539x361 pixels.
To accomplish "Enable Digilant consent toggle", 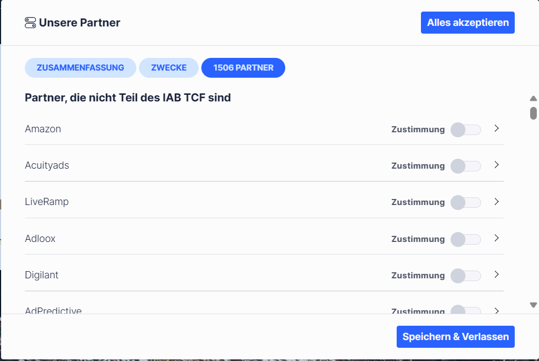I will [x=465, y=276].
